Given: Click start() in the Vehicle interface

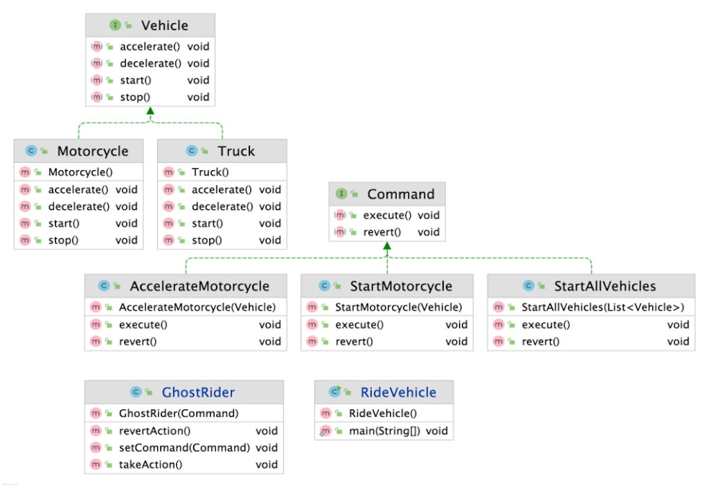Looking at the screenshot, I should (136, 80).
